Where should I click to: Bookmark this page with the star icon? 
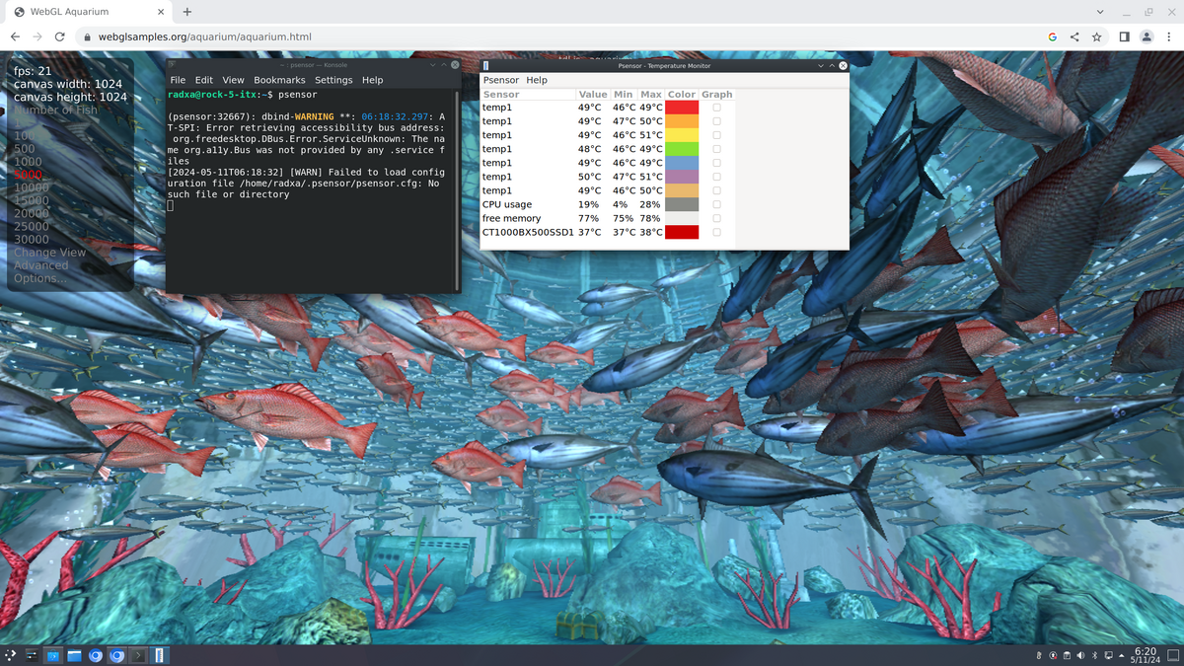[x=1097, y=37]
